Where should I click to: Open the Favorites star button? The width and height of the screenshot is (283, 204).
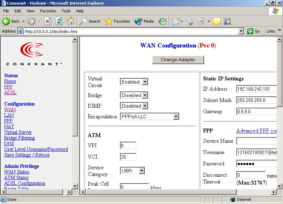pyautogui.click(x=117, y=21)
